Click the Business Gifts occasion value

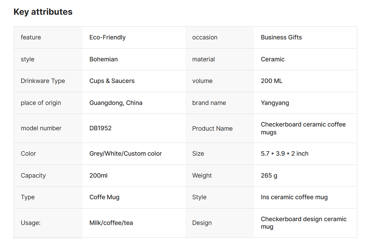click(x=281, y=37)
